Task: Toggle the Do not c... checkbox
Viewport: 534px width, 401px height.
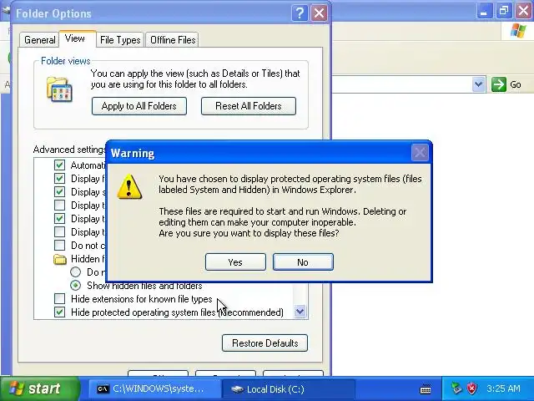Action: click(x=59, y=245)
